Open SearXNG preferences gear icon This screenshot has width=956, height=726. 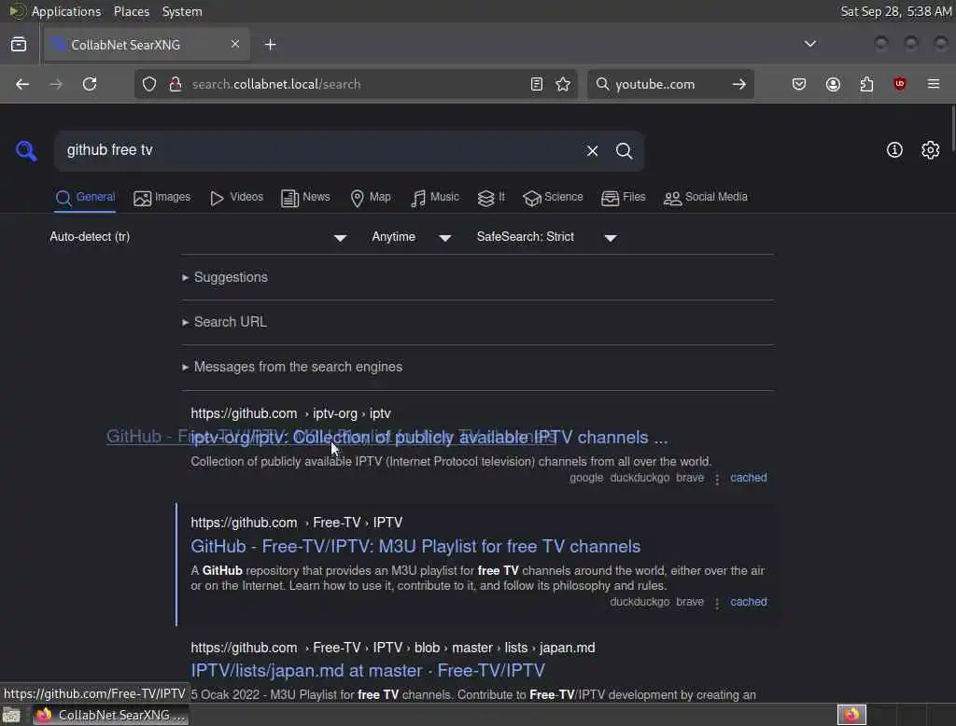pos(931,150)
